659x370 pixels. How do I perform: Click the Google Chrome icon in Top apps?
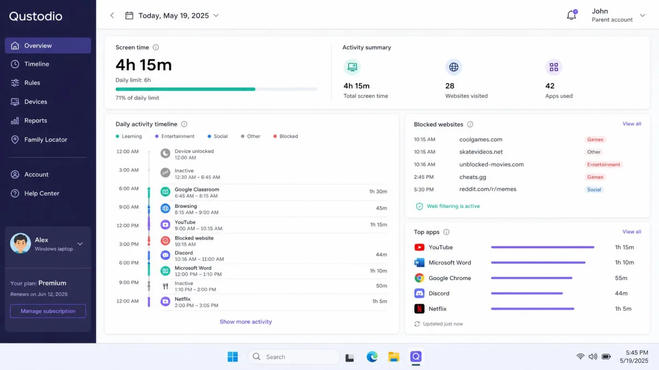pyautogui.click(x=420, y=278)
